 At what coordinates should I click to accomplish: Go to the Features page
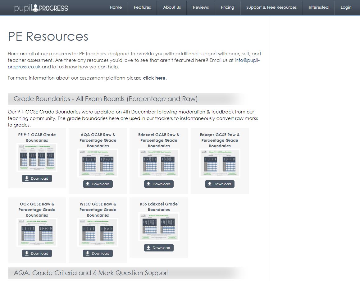pyautogui.click(x=142, y=7)
